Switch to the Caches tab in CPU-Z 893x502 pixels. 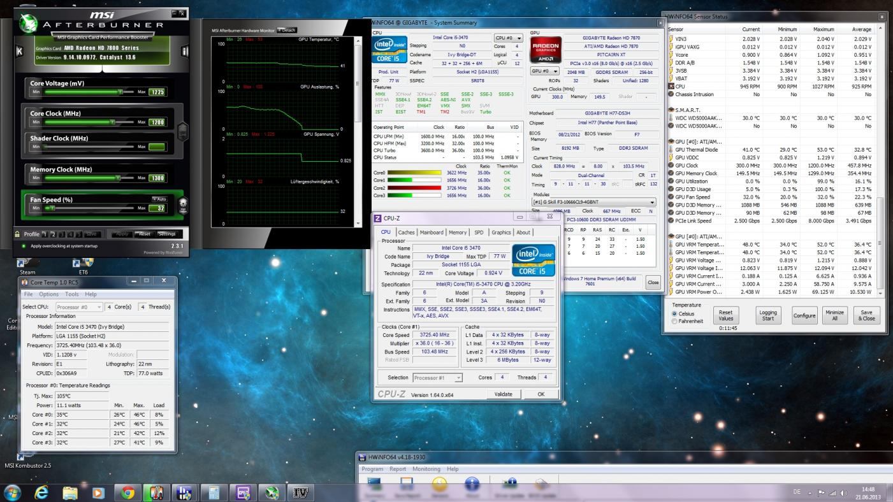(x=406, y=233)
